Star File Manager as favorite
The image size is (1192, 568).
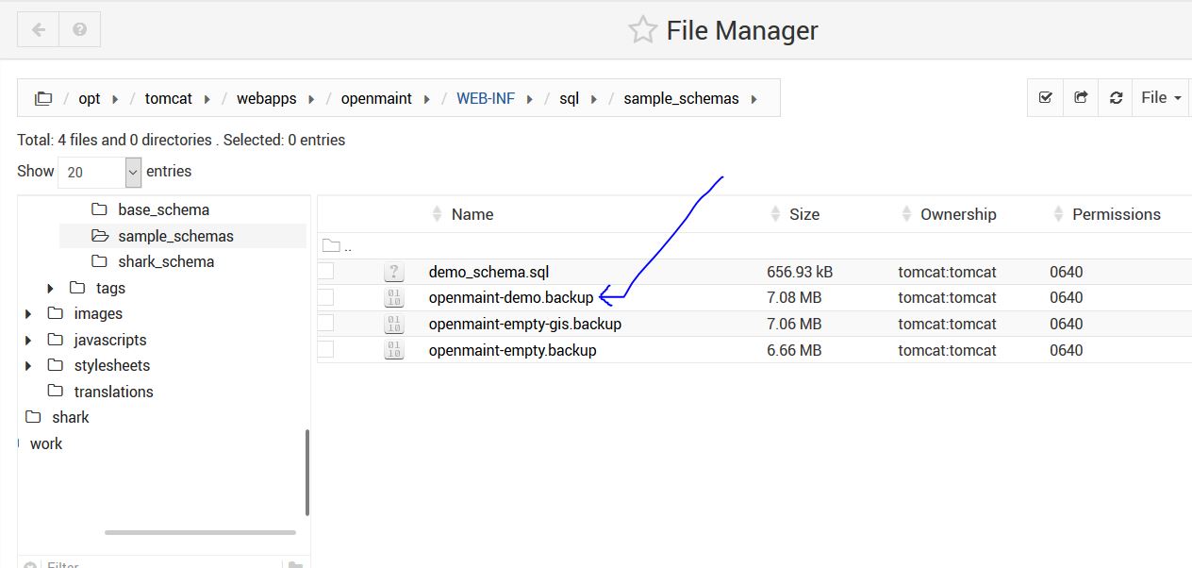pyautogui.click(x=642, y=30)
